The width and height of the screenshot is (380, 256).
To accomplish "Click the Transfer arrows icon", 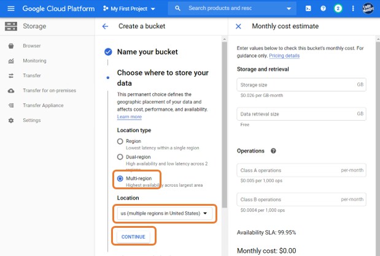I will [x=11, y=76].
